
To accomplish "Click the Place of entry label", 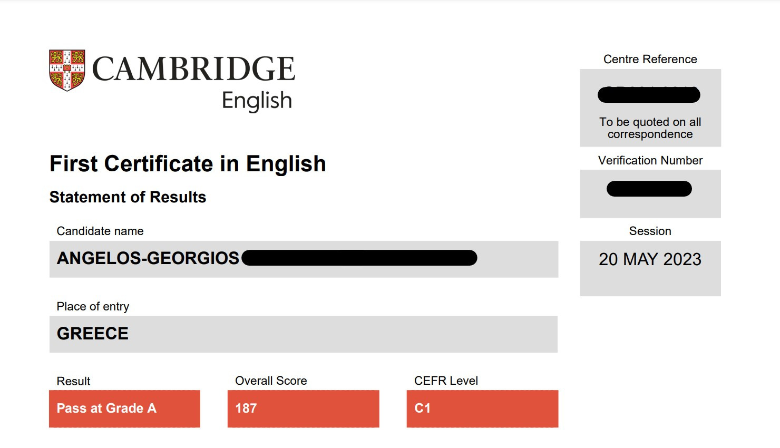I will click(93, 306).
